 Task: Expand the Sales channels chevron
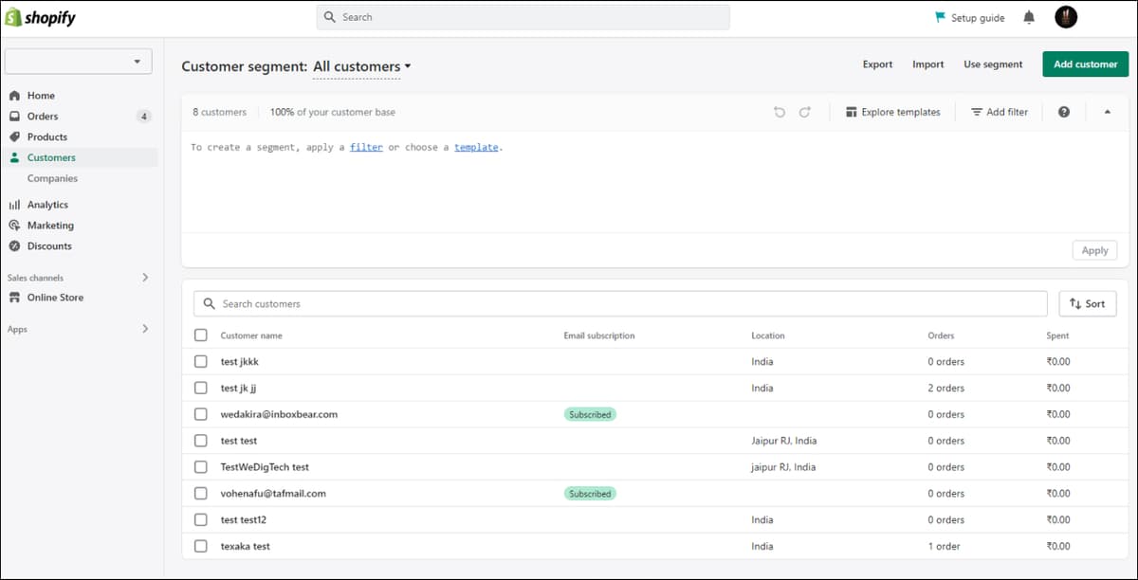pos(145,278)
